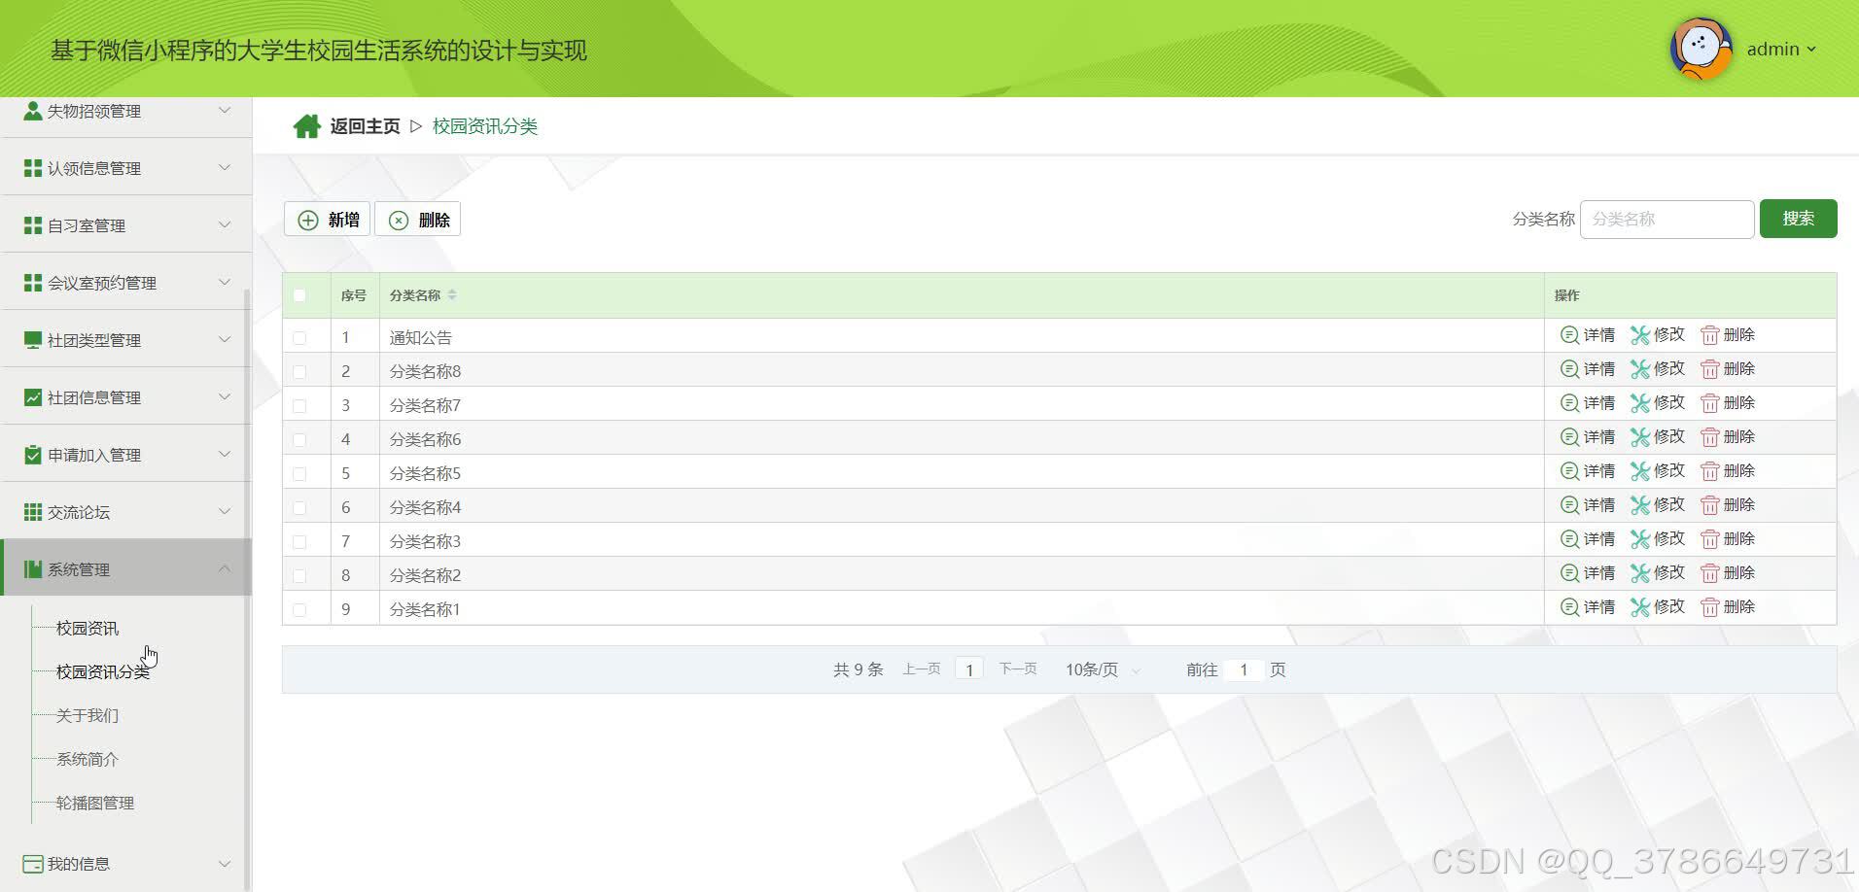Open the 10条/页 page size dropdown
Viewport: 1859px width, 892px height.
(1103, 669)
